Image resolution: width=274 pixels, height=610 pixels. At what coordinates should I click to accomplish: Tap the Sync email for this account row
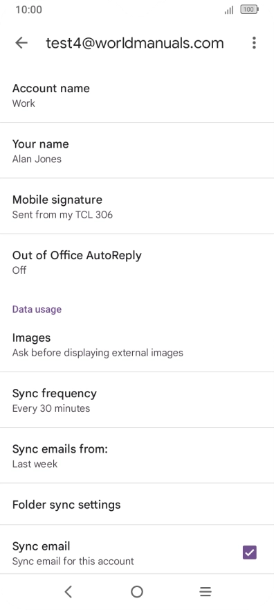click(137, 552)
